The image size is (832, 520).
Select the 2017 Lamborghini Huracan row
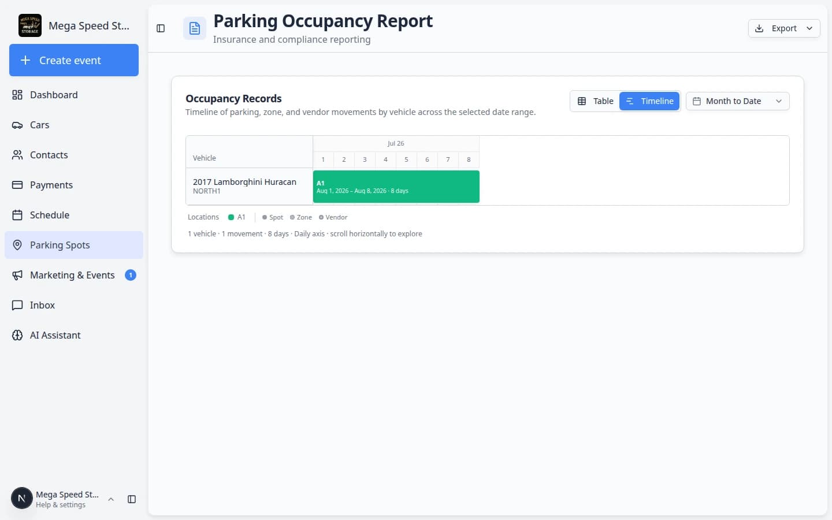click(249, 186)
